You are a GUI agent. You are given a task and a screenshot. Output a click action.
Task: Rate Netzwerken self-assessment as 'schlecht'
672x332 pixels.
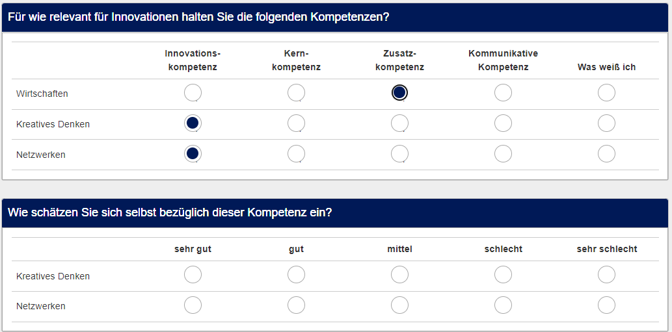point(503,305)
